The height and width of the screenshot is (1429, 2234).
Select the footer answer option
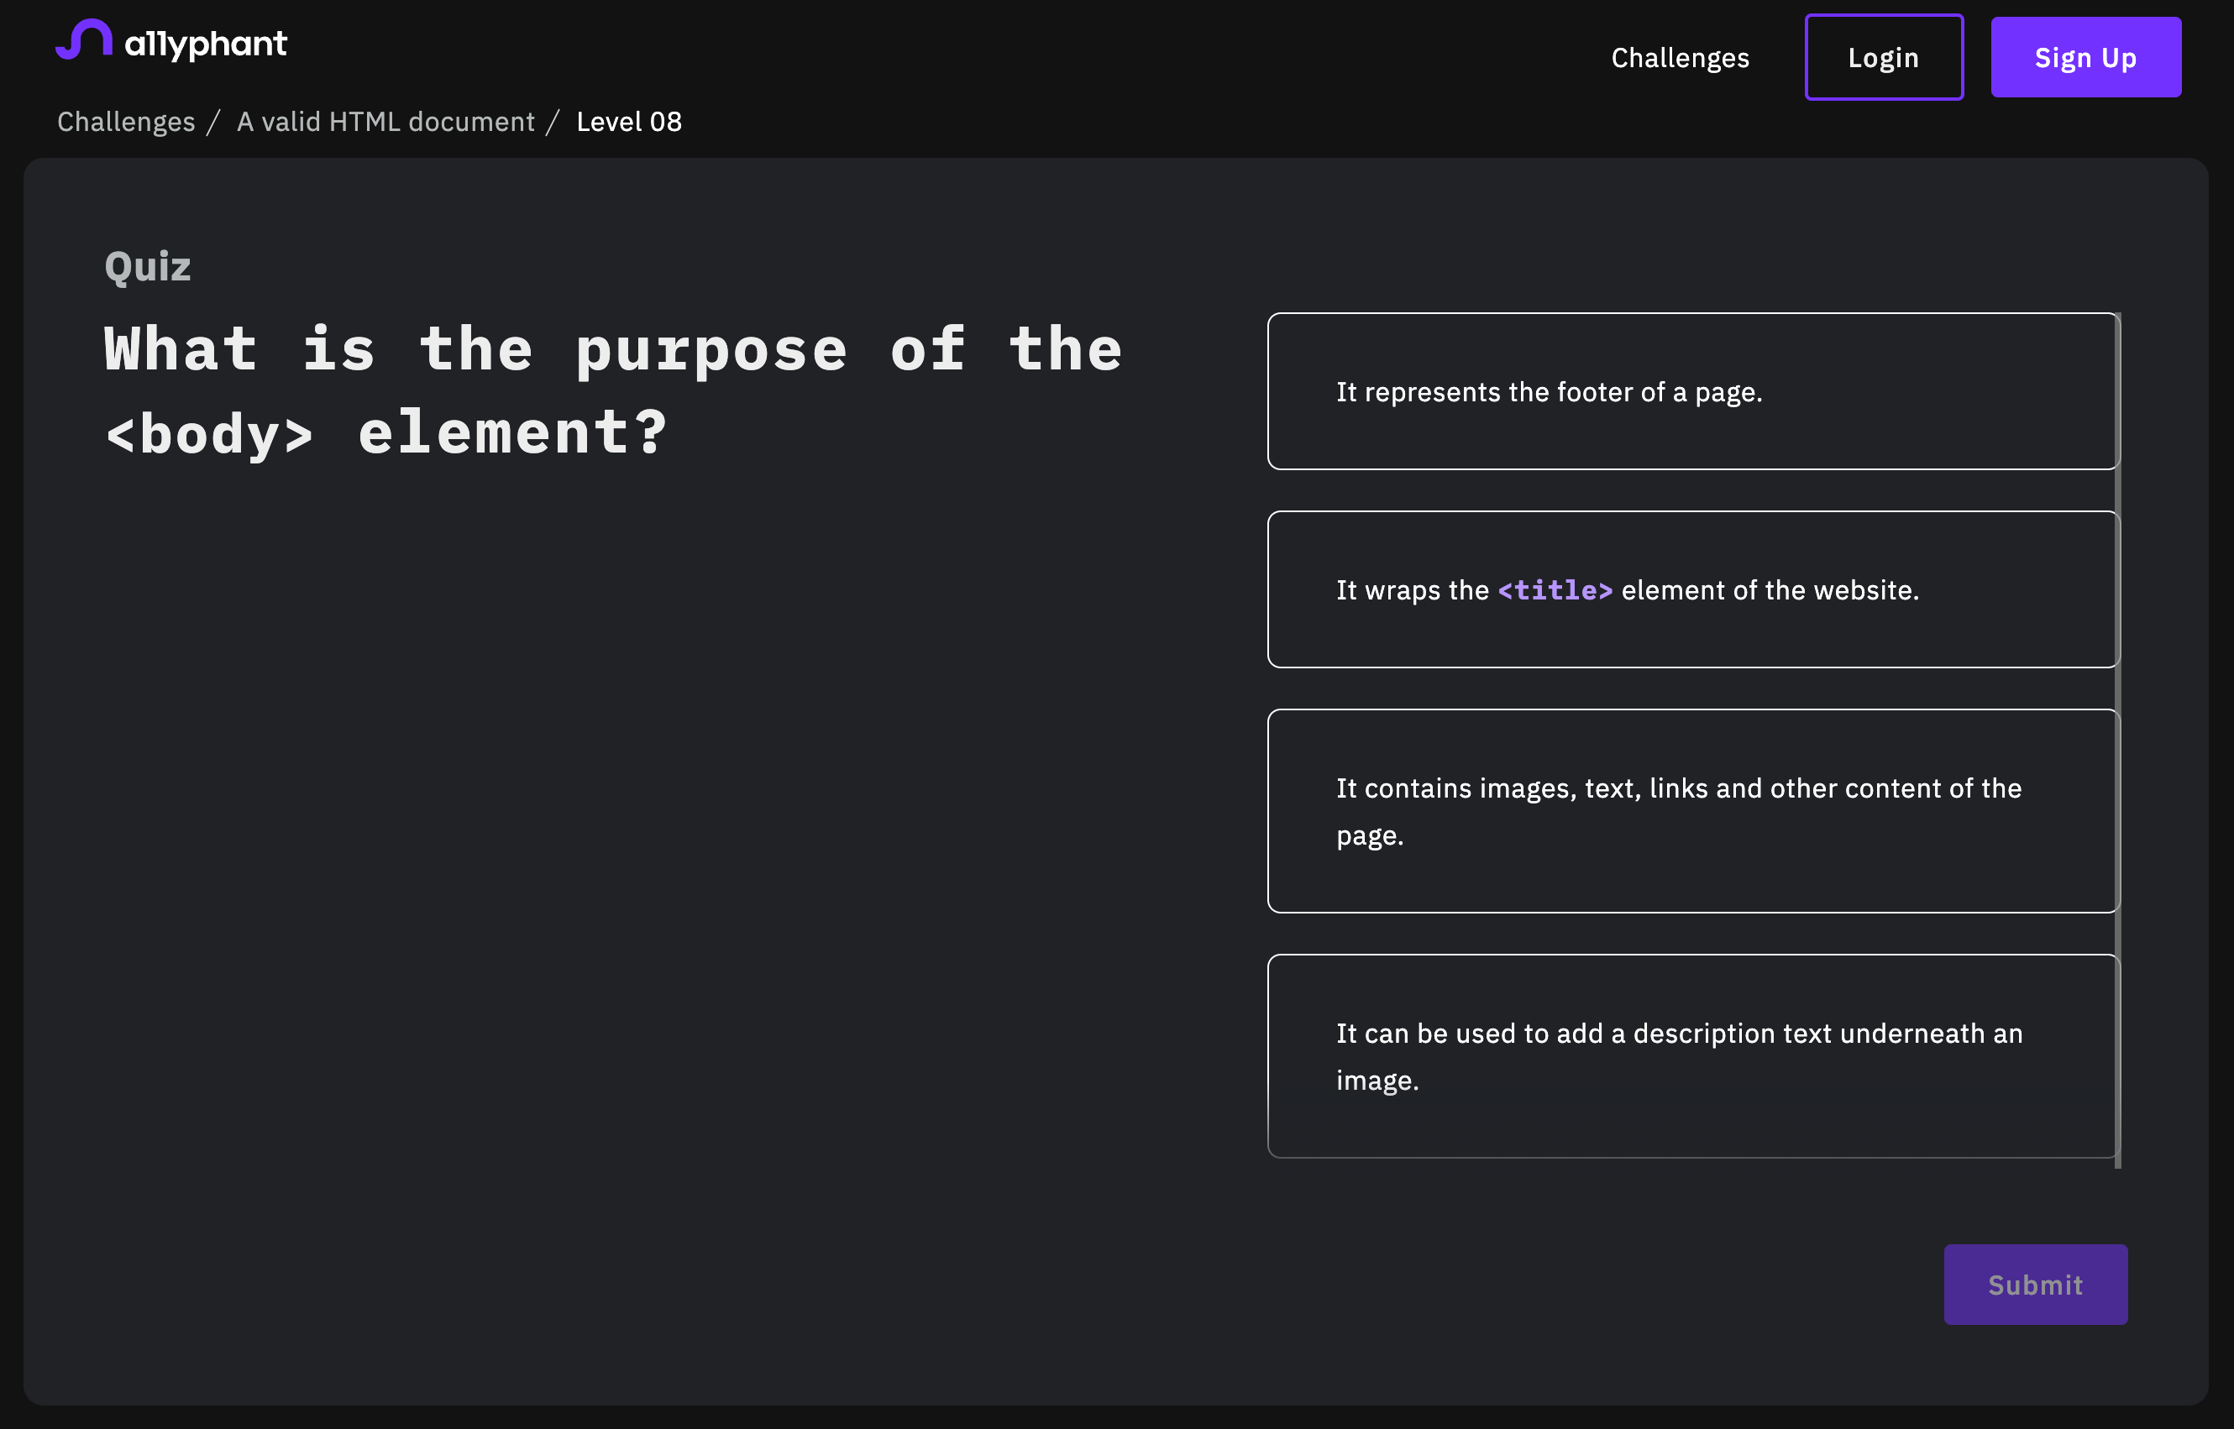click(1693, 390)
